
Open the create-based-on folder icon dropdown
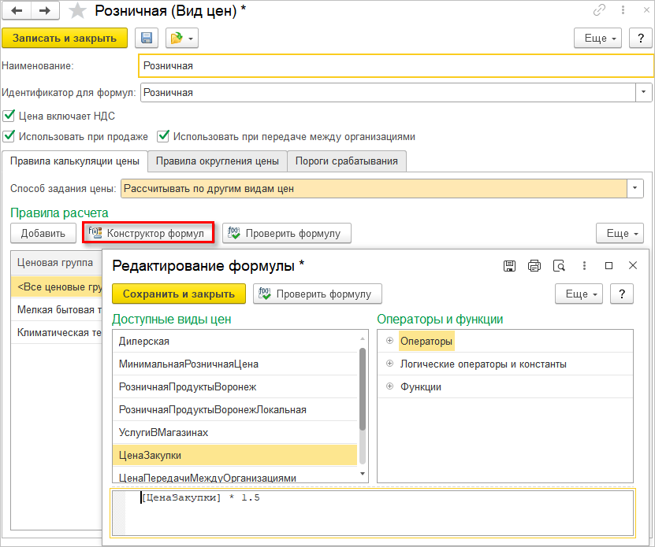(182, 38)
